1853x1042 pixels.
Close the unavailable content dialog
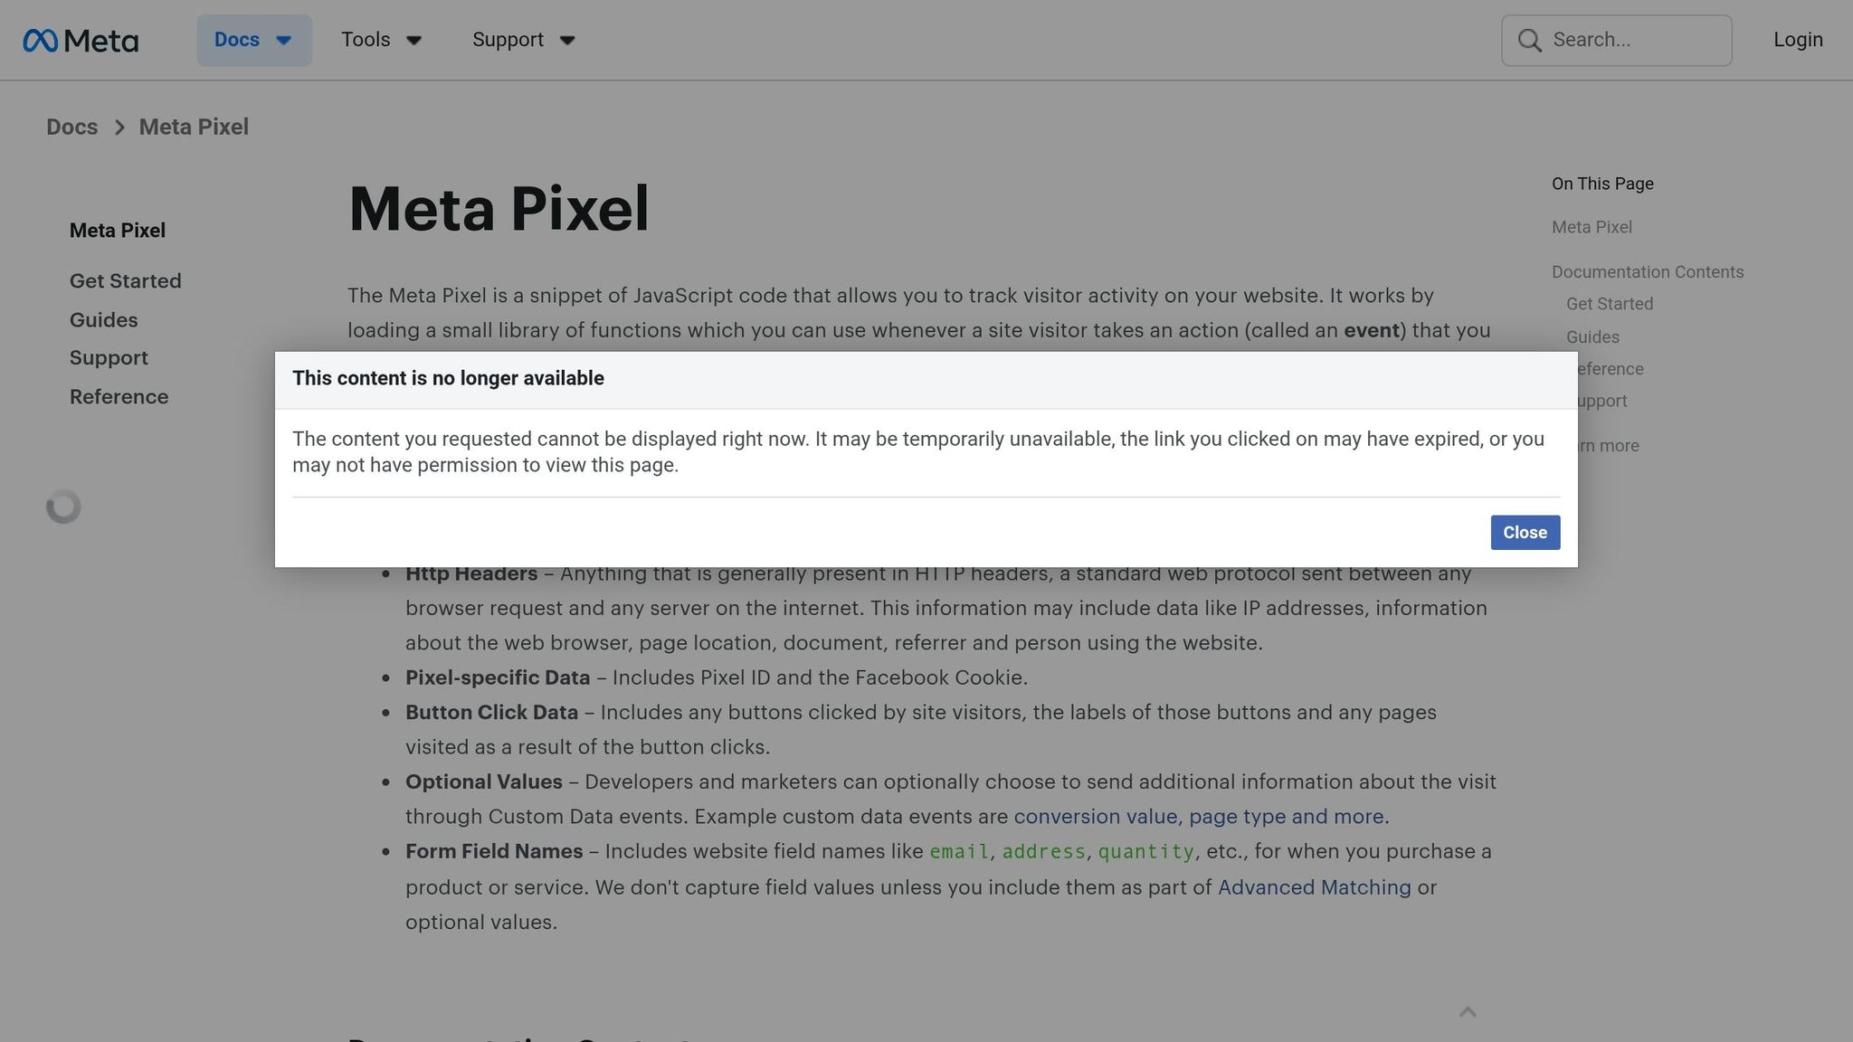coord(1525,533)
